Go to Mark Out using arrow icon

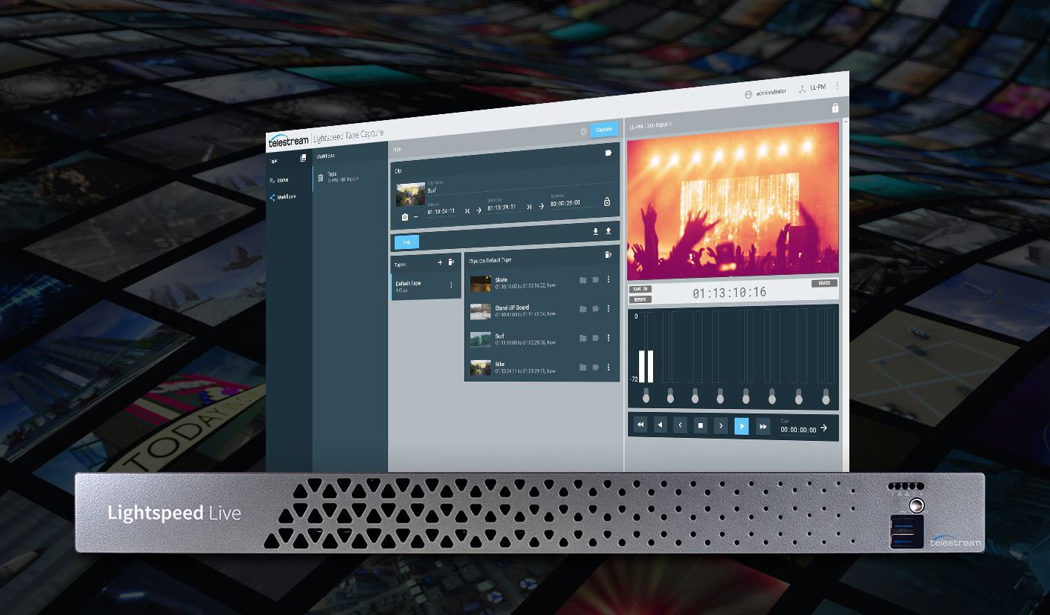click(541, 206)
